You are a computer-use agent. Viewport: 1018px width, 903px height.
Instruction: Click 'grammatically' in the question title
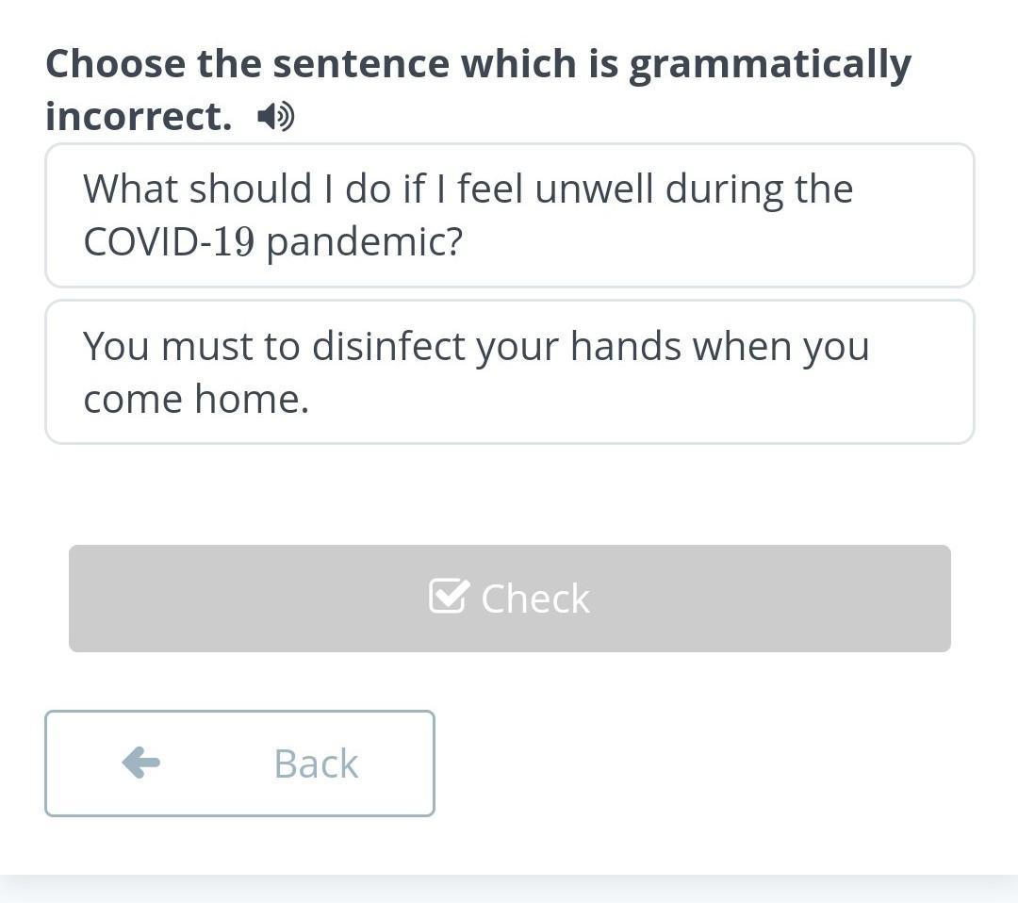click(770, 64)
